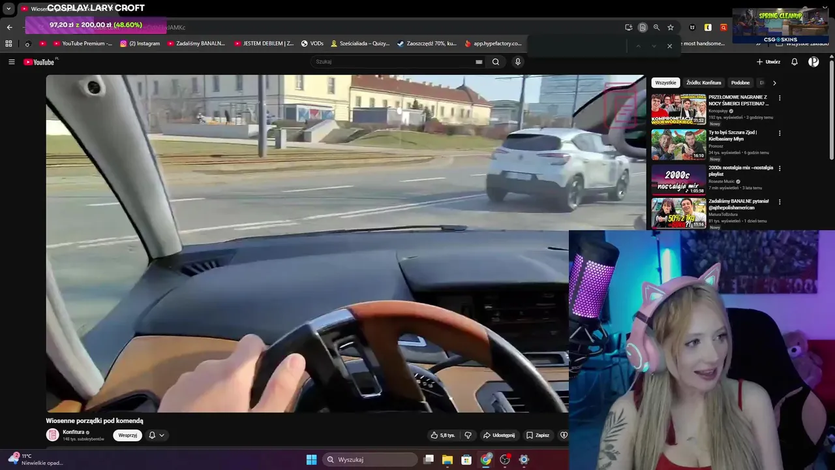
Task: Like the video with 5,8 tys. thumbs-up
Action: pos(442,435)
